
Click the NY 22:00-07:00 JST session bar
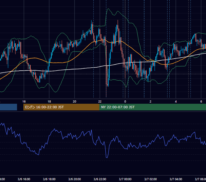tap(152, 107)
